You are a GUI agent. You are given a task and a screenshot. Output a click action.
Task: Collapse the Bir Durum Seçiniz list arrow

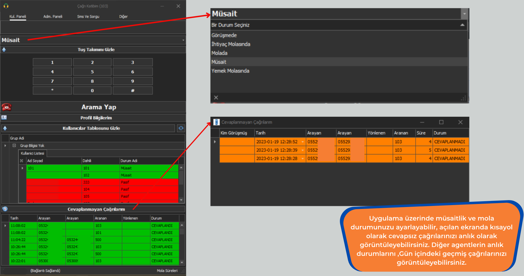point(462,25)
